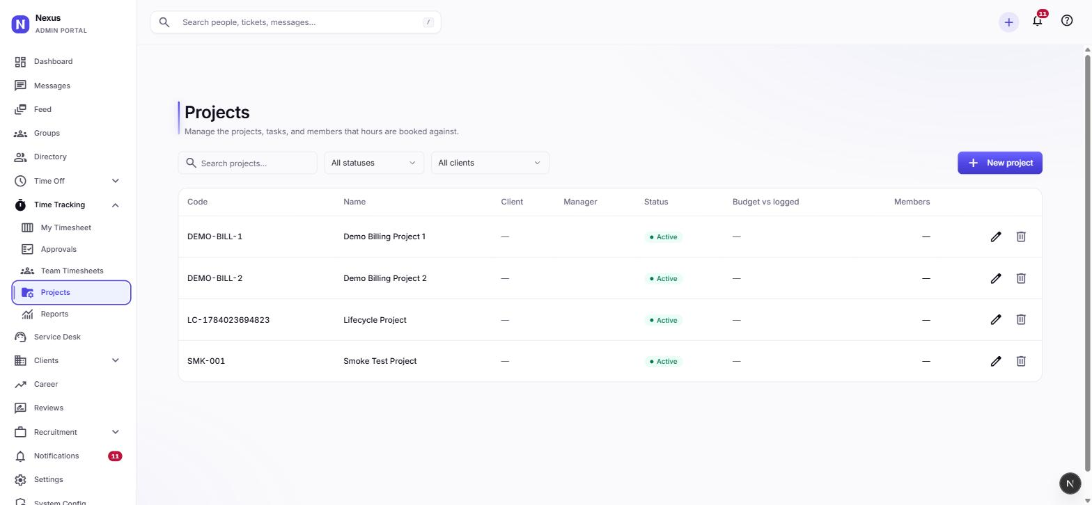
Task: Click the Approvals checklist icon
Action: (27, 249)
